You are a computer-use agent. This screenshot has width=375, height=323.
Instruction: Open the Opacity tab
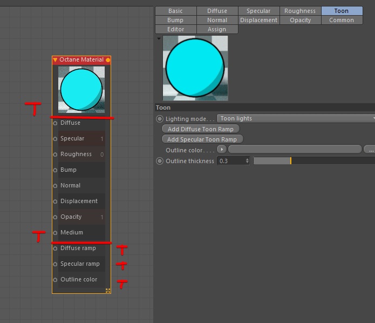coord(300,20)
